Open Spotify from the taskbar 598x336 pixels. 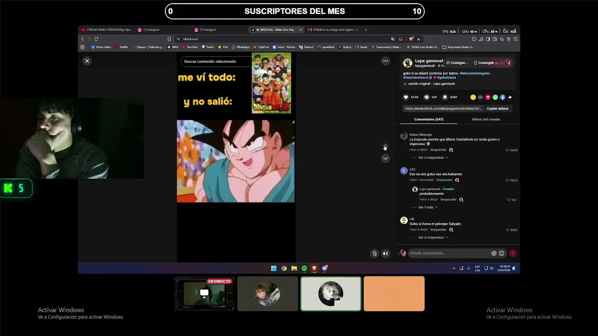click(304, 268)
